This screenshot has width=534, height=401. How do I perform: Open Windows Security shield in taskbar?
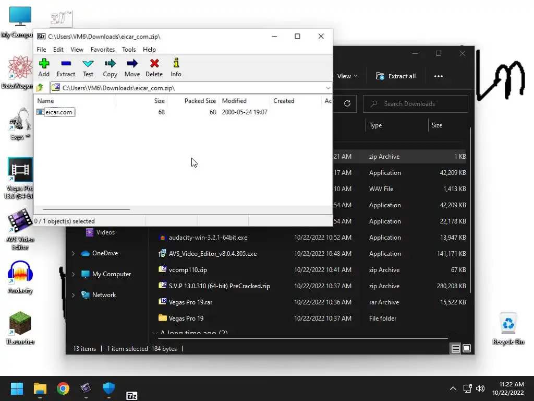click(x=108, y=388)
